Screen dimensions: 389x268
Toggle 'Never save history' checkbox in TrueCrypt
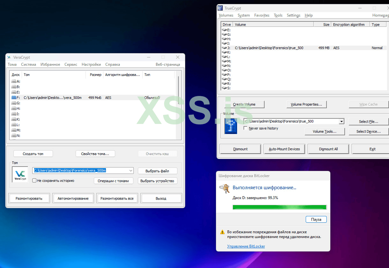pyautogui.click(x=245, y=128)
